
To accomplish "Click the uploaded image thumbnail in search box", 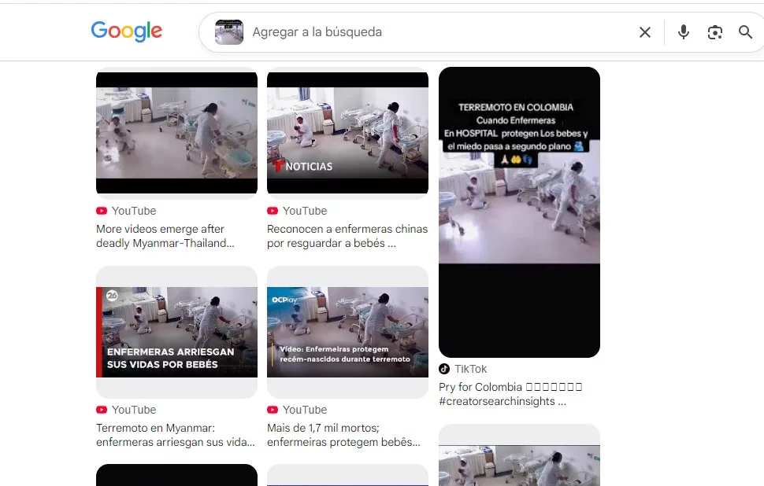I will point(229,32).
